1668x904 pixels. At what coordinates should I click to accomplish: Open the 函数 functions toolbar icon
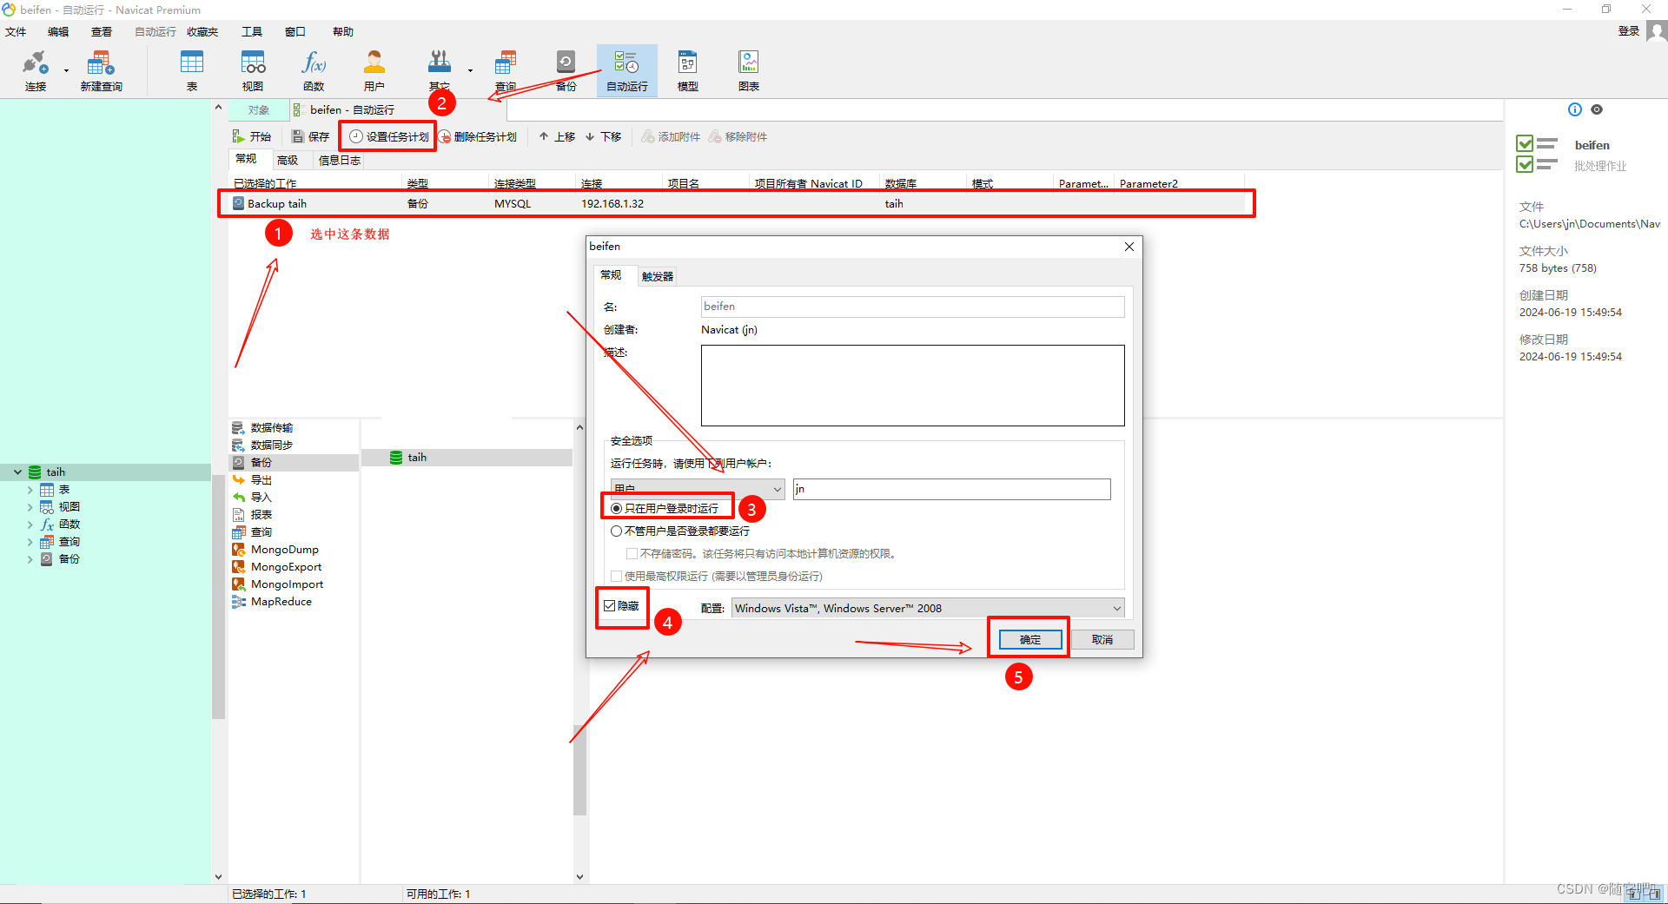[314, 70]
